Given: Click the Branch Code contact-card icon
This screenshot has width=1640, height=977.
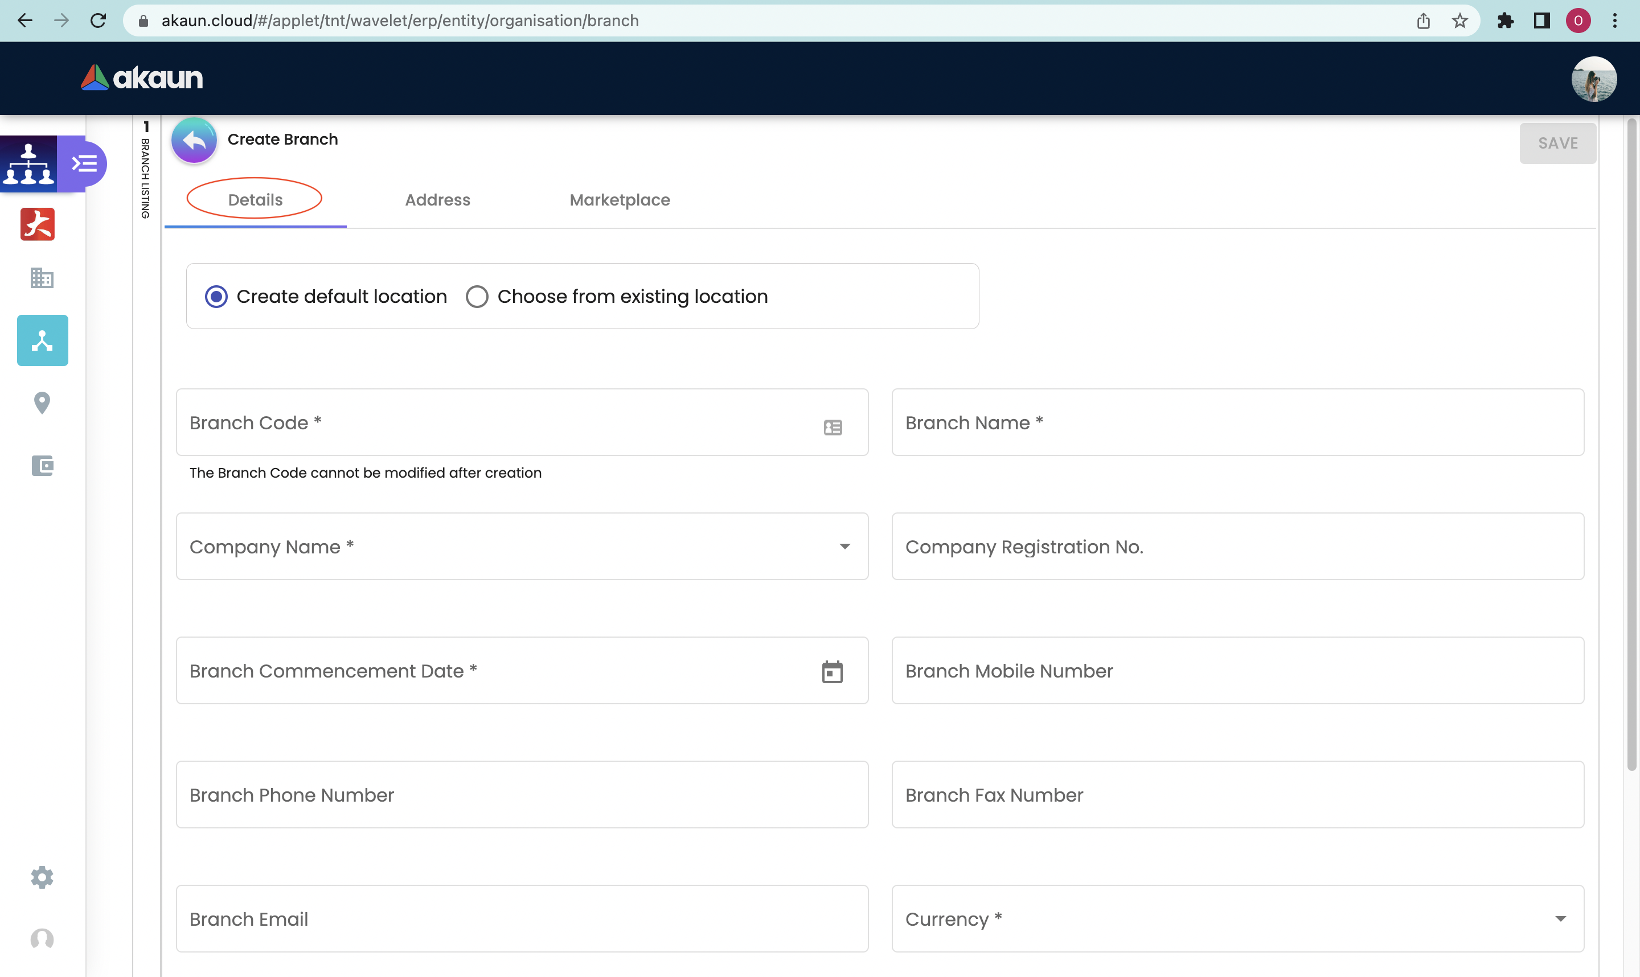Looking at the screenshot, I should coord(832,427).
